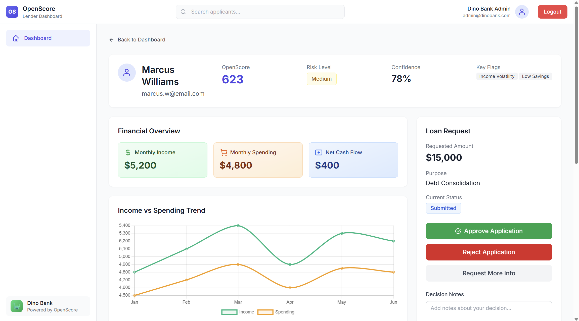579x321 pixels.
Task: Click Marcus Williams profile avatar
Action: pos(127,73)
